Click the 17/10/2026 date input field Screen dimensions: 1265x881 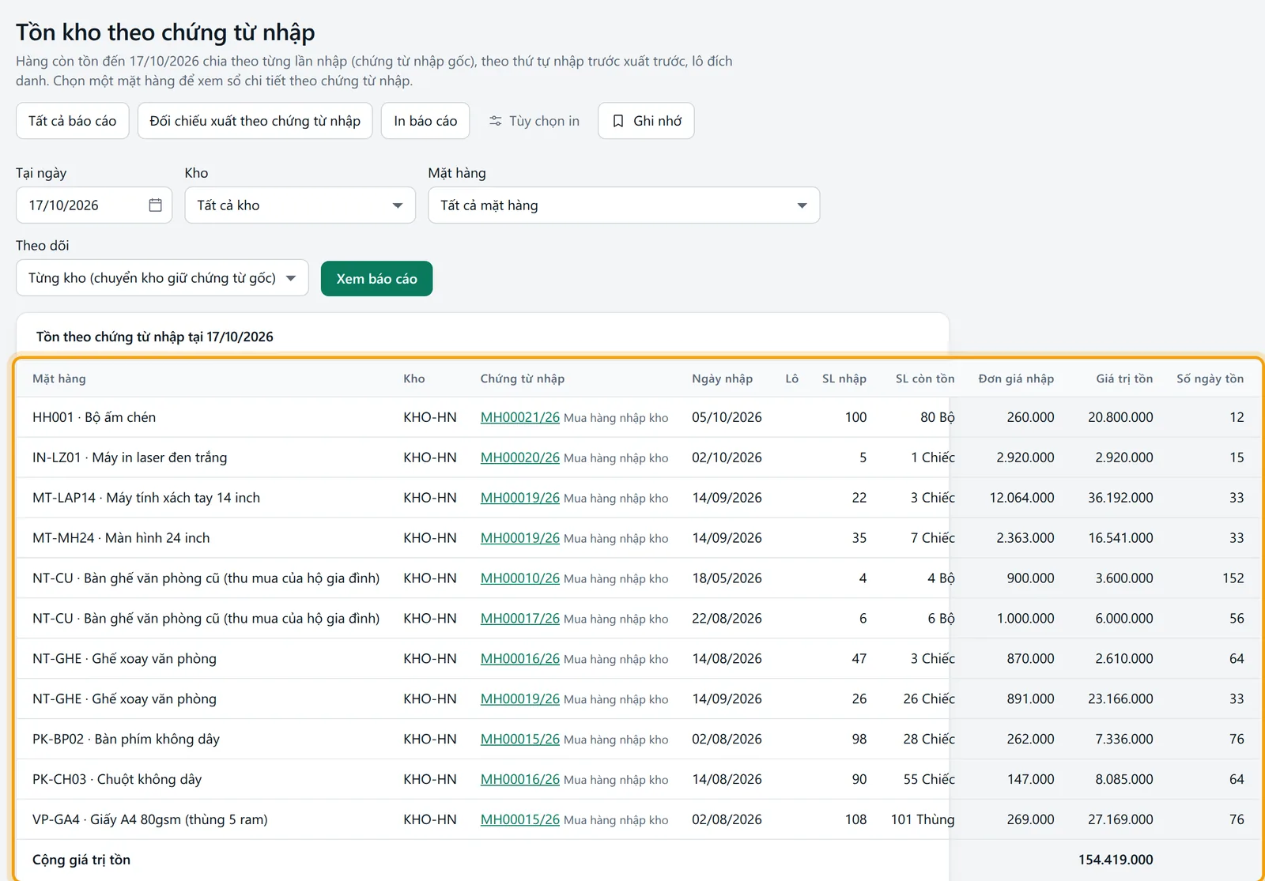94,205
